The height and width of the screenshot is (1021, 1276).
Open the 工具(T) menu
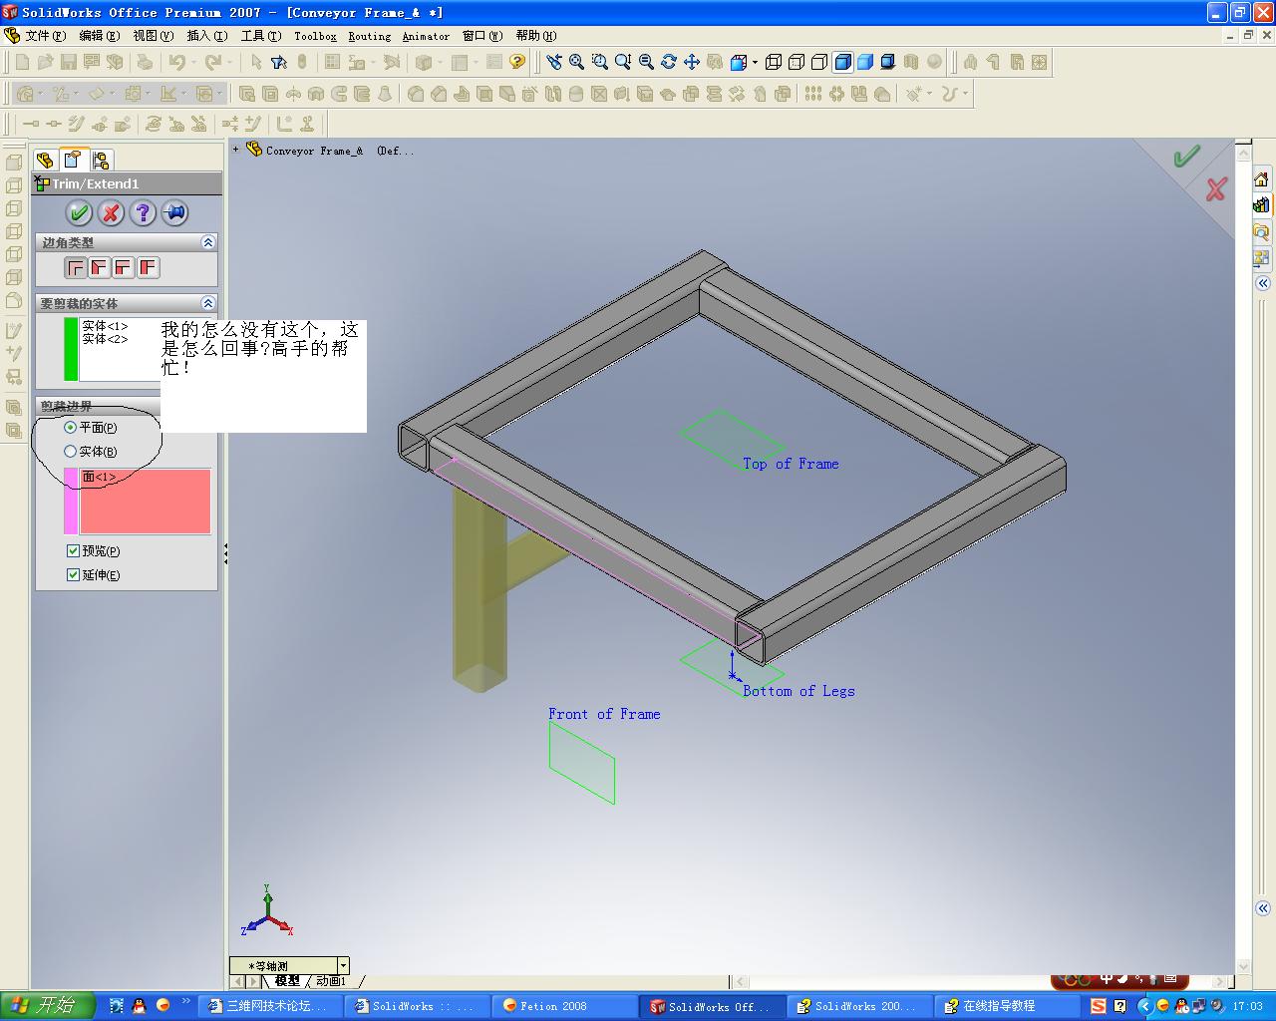pyautogui.click(x=260, y=36)
